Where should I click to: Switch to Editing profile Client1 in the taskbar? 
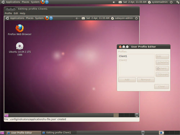(x=59, y=133)
